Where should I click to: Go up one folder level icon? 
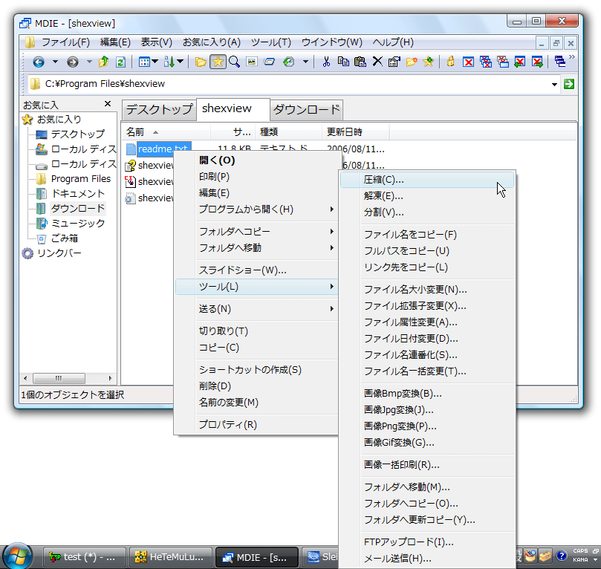[x=103, y=62]
